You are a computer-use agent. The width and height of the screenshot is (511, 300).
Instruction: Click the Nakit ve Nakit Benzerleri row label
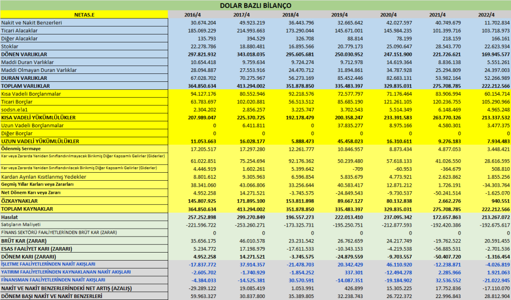point(31,23)
